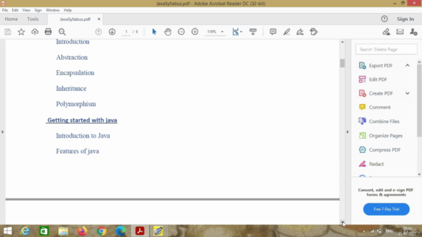The width and height of the screenshot is (422, 237).
Task: Click the document scrollbar up arrow
Action: point(342,42)
